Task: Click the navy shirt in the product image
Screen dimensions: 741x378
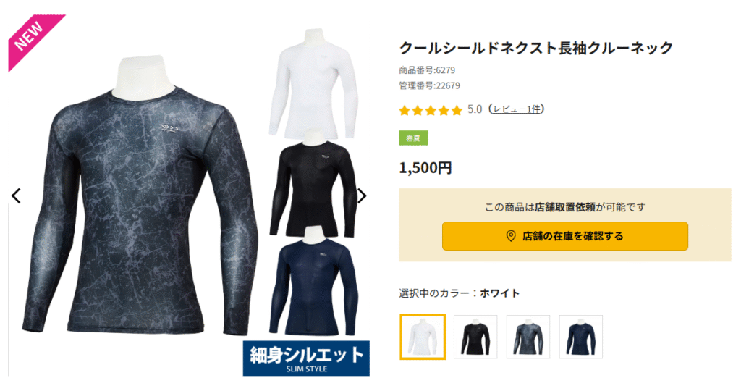Action: [x=313, y=281]
